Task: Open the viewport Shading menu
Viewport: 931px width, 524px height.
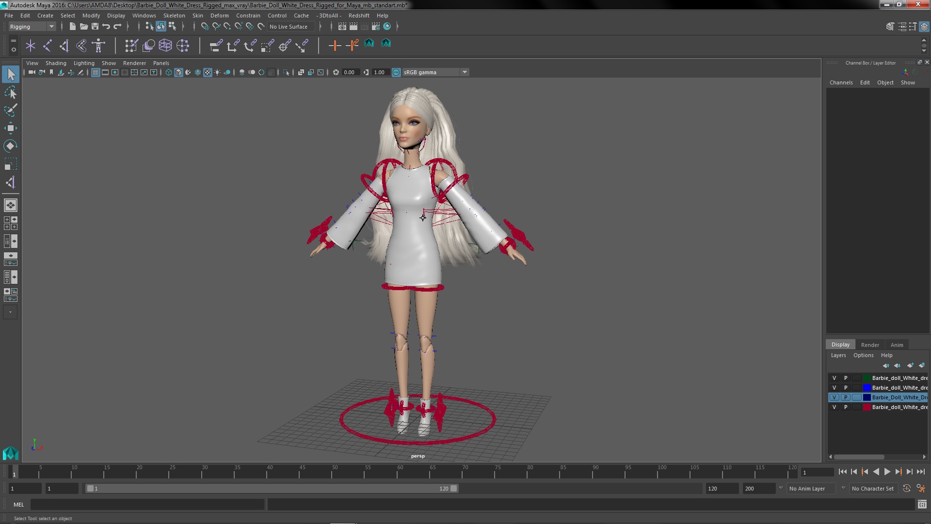Action: pyautogui.click(x=56, y=63)
